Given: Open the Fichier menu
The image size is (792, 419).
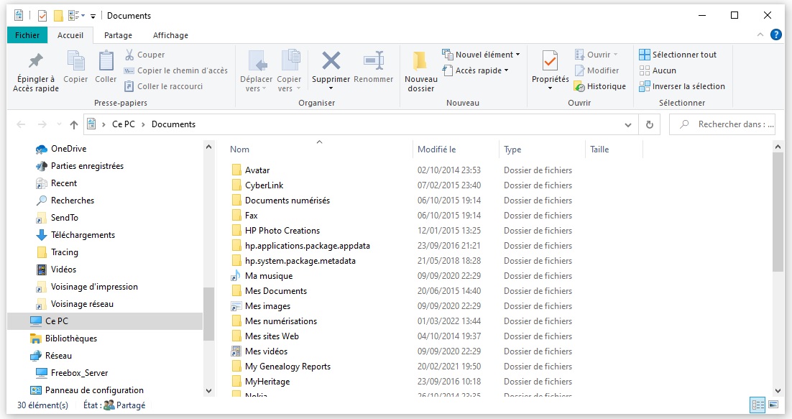Looking at the screenshot, I should 27,34.
